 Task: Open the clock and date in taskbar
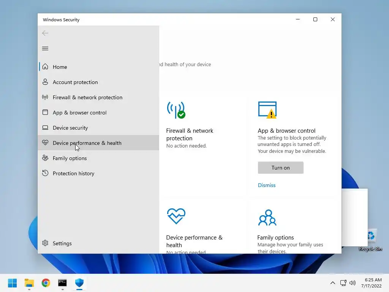point(372,283)
